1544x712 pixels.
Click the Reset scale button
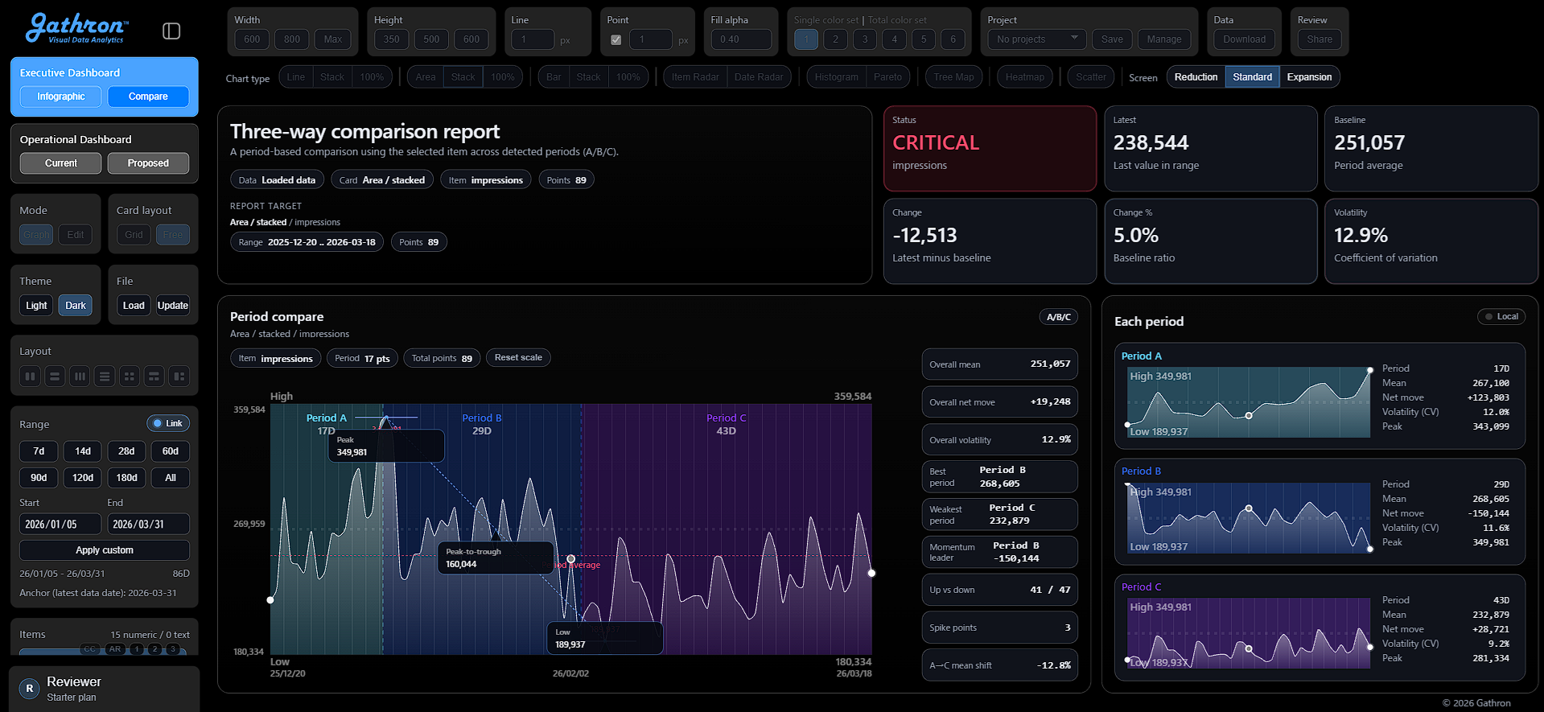(518, 357)
